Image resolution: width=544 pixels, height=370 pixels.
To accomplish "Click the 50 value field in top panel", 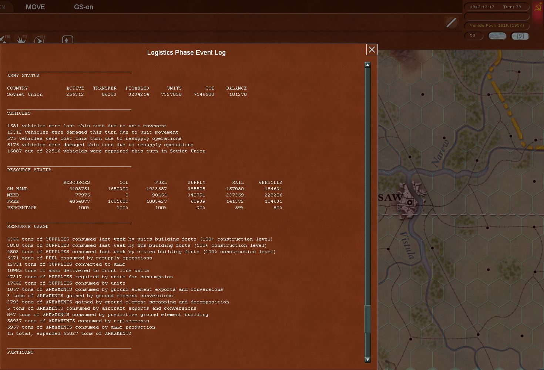I will point(473,36).
